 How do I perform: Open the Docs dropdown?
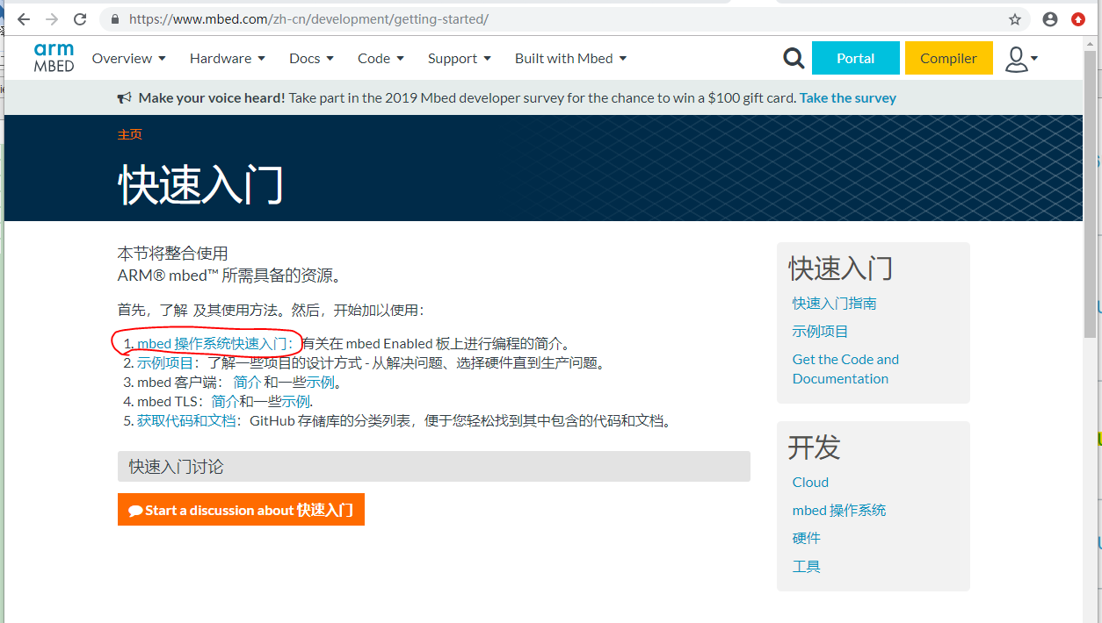311,58
